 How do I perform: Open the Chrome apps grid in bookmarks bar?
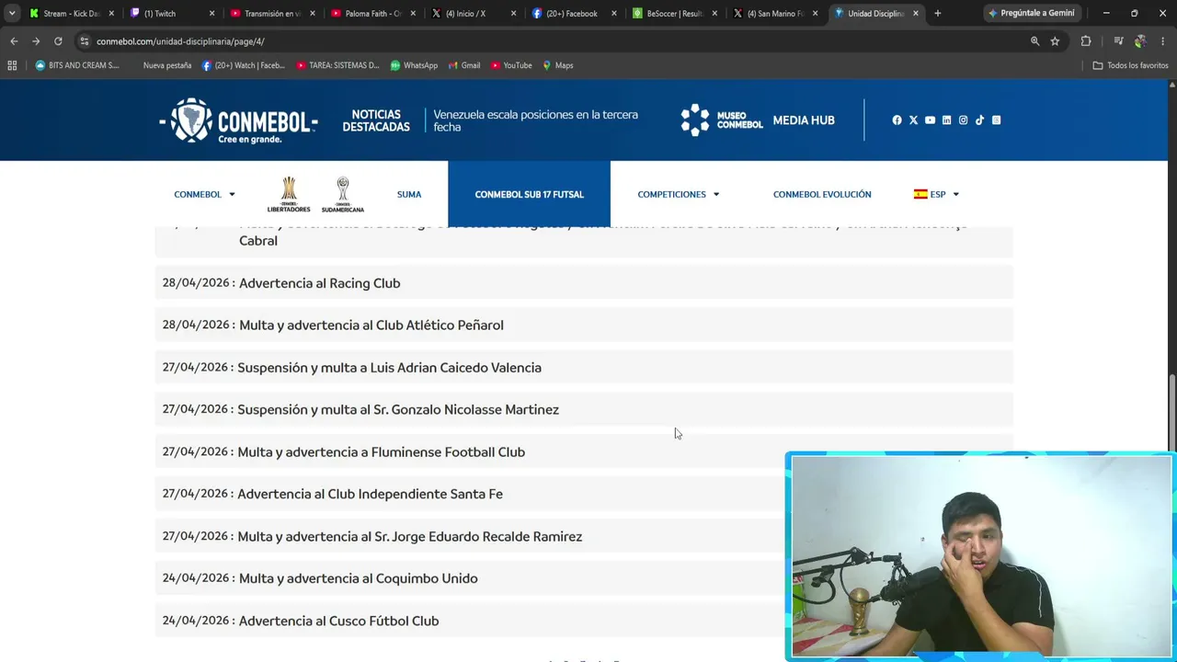tap(12, 65)
